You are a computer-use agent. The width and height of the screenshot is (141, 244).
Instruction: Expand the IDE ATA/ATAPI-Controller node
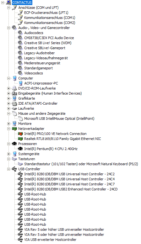click(x=9, y=103)
